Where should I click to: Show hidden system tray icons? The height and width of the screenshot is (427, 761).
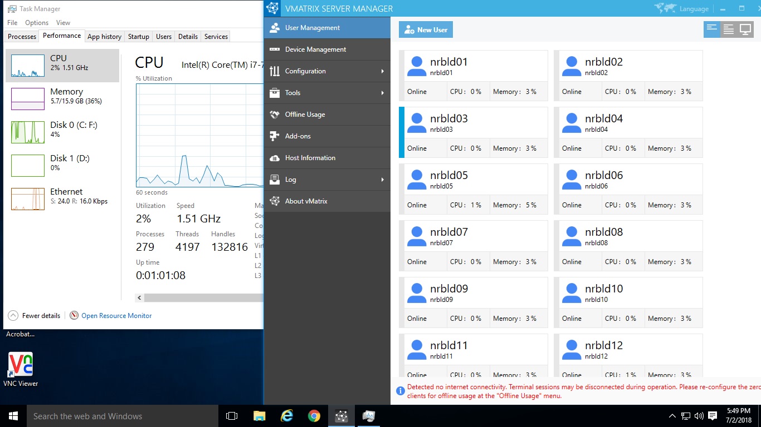(x=672, y=416)
